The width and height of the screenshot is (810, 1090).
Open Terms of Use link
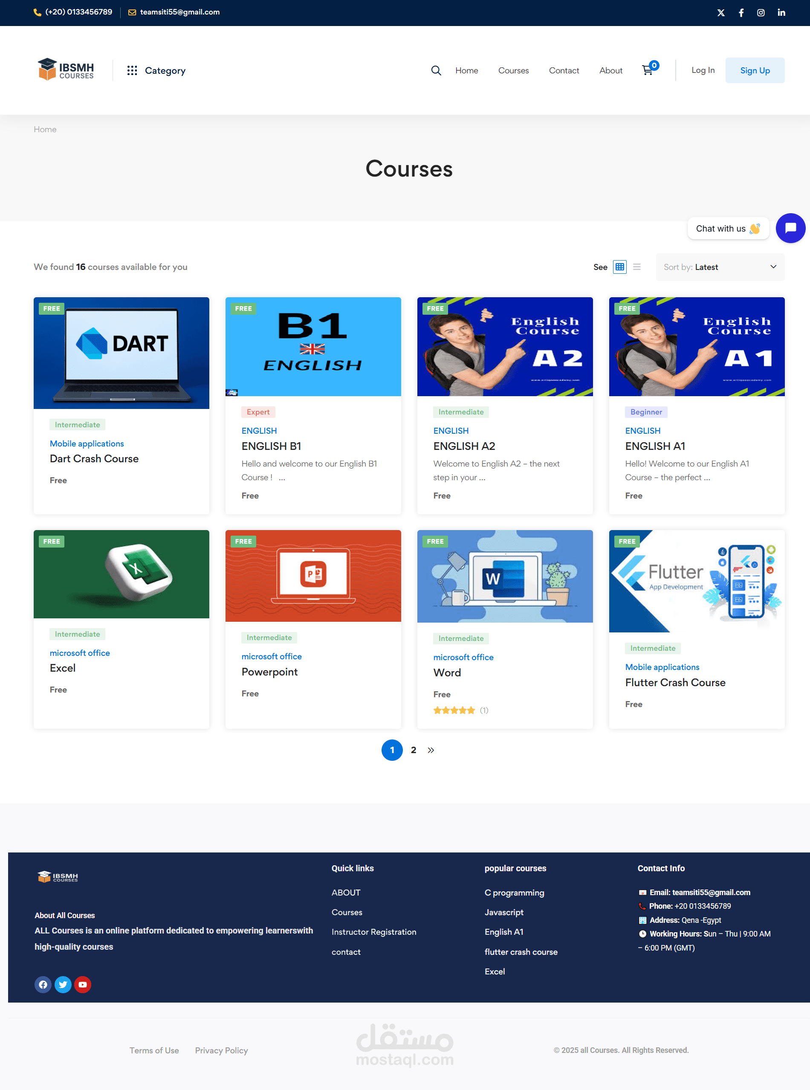[154, 1050]
